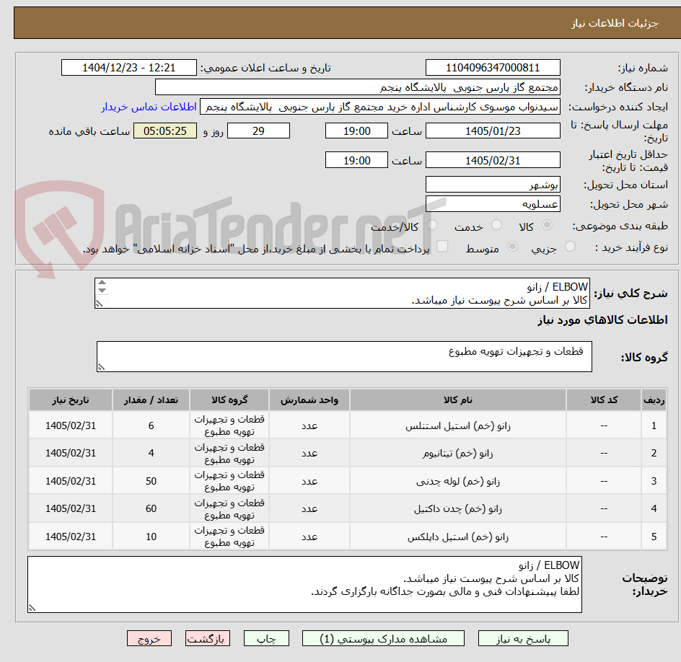Select the 'کالا' category radio button
The height and width of the screenshot is (662, 681).
click(547, 225)
